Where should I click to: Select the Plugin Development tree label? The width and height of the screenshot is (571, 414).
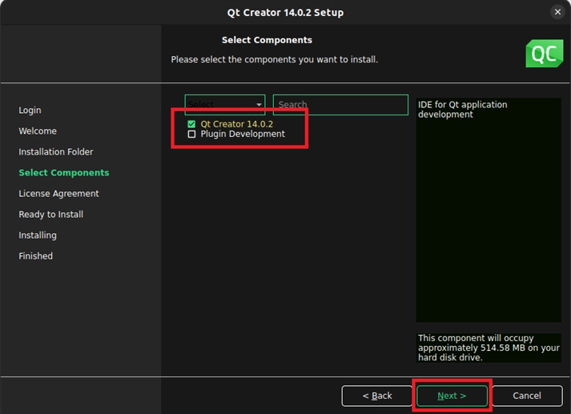243,135
